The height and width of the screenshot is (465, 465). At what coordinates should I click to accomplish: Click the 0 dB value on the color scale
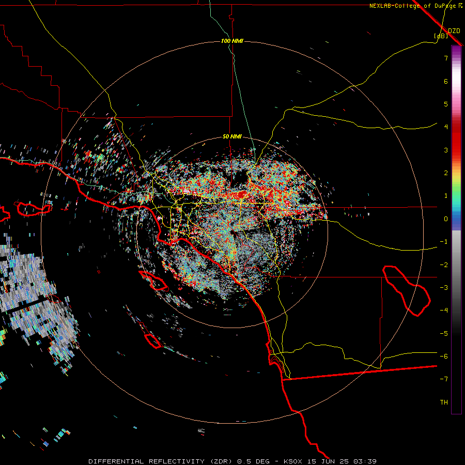(x=446, y=219)
